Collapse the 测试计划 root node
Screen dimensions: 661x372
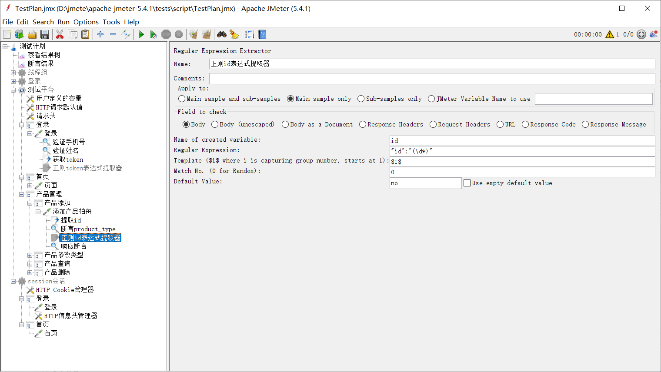(5, 46)
